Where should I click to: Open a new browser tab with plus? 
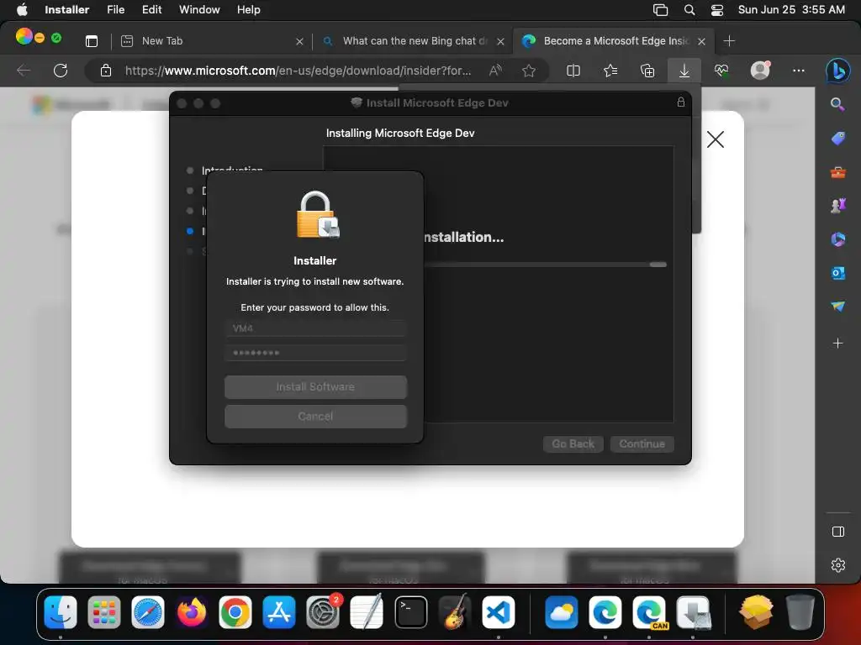729,41
